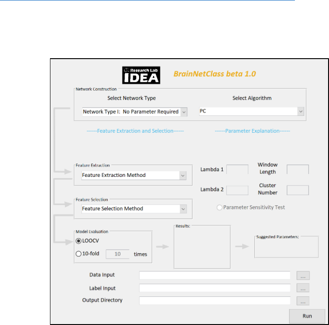The height and width of the screenshot is (325, 329).
Task: Click the Output Directory path field
Action: pos(214,300)
